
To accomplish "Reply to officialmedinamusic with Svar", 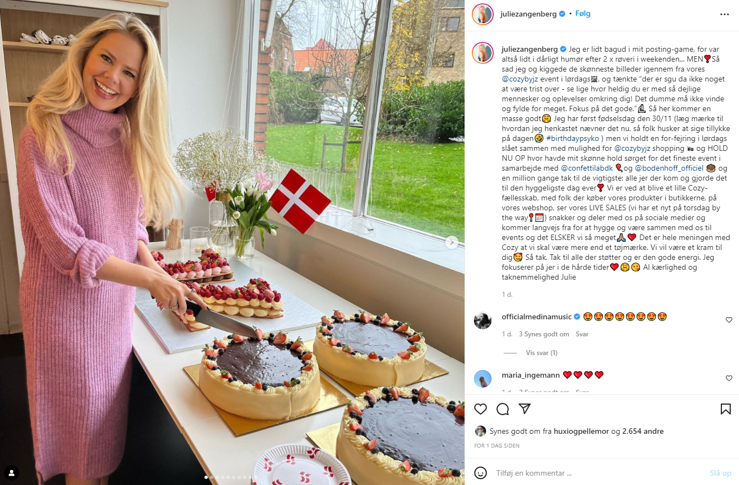I will point(582,334).
